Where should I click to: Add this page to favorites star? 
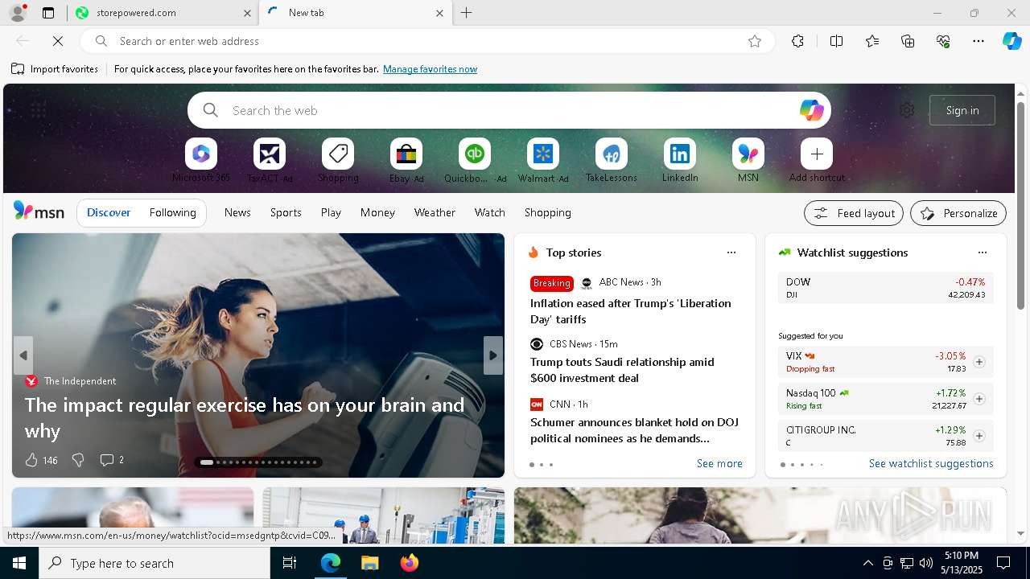755,41
